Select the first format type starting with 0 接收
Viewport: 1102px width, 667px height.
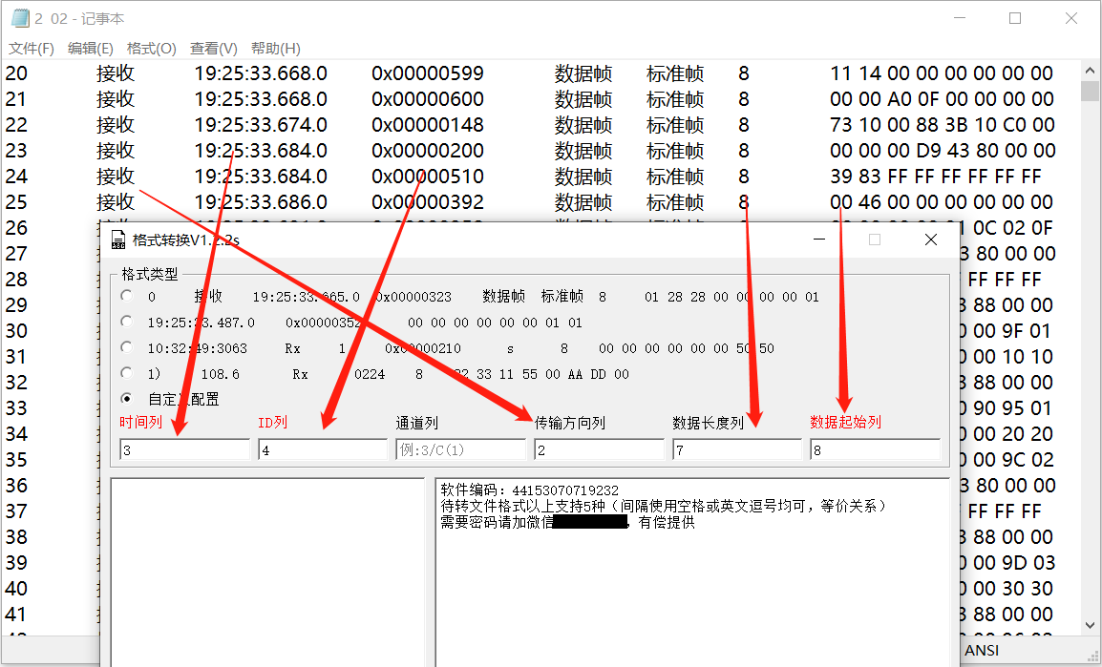125,296
